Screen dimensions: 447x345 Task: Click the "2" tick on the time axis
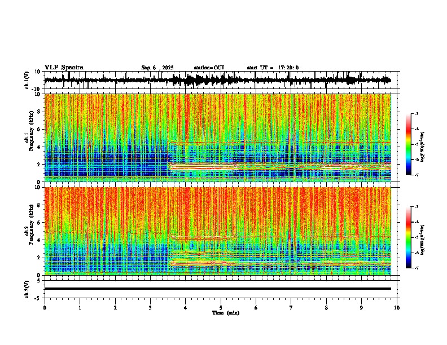115,308
